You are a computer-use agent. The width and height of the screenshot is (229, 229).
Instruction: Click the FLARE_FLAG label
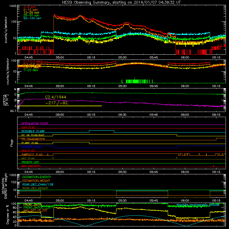[30, 143]
